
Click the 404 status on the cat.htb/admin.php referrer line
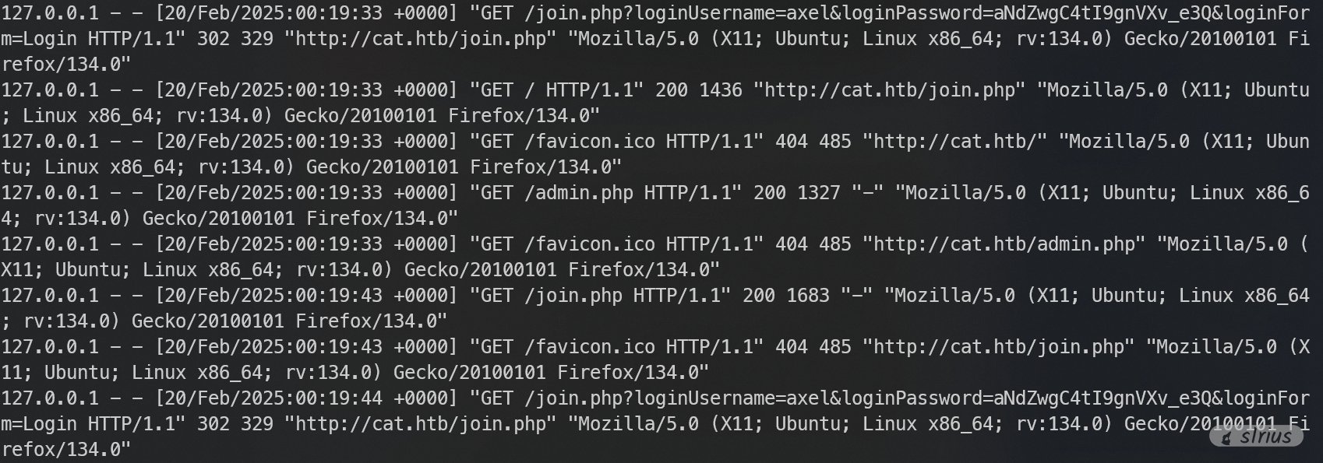[x=791, y=244]
